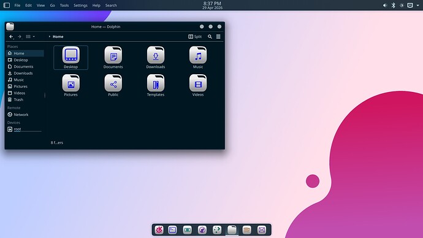The image size is (423, 238).
Task: Select Home in the Places panel
Action: click(x=25, y=53)
